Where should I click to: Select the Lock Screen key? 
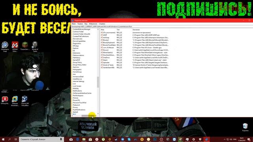point(77,86)
